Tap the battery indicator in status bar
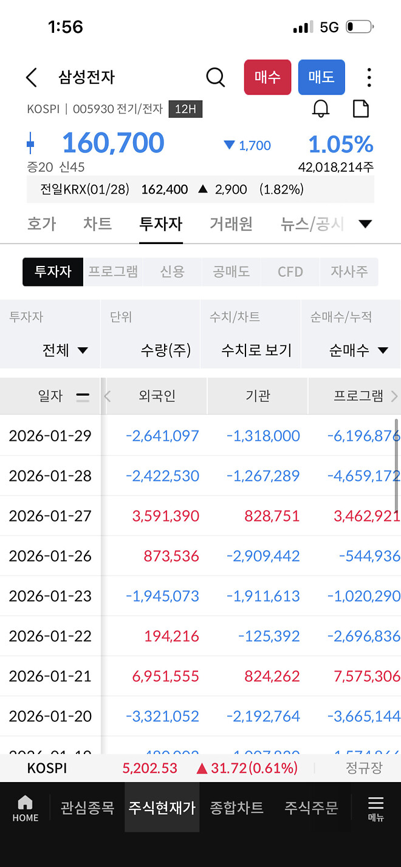 pos(360,26)
